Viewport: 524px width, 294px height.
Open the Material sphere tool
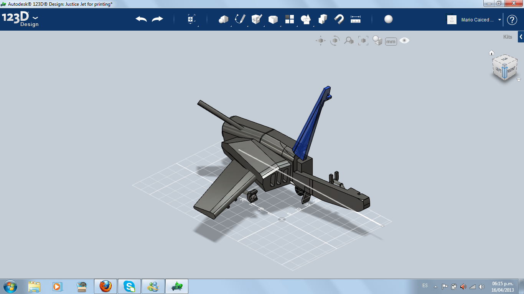[389, 19]
